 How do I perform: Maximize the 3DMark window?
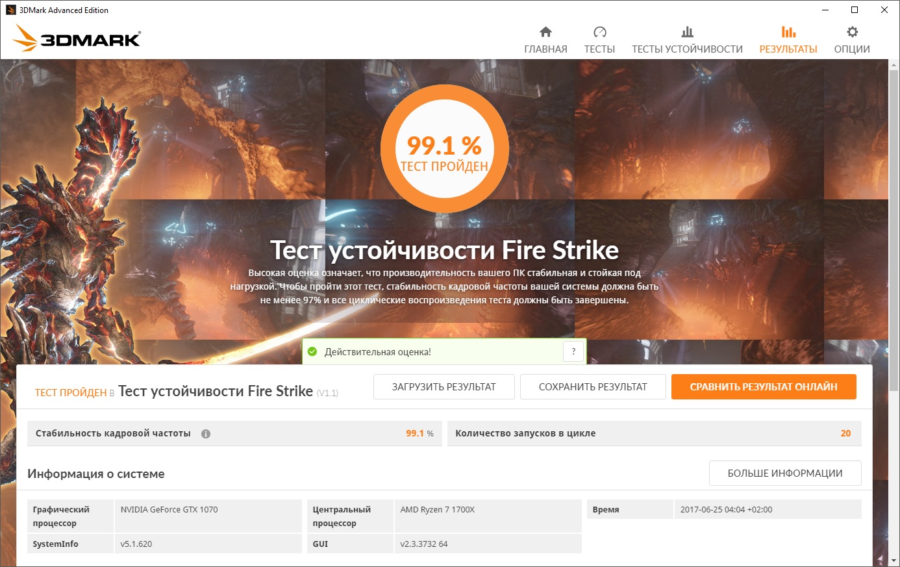(855, 10)
